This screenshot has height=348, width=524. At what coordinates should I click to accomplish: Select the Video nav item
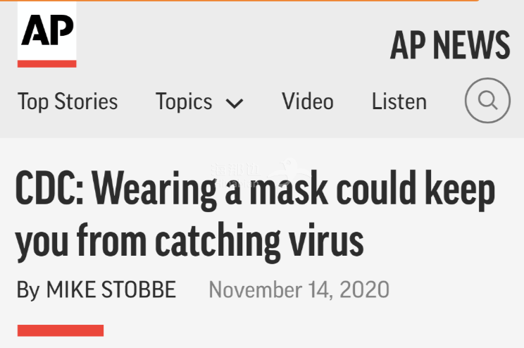tap(308, 101)
